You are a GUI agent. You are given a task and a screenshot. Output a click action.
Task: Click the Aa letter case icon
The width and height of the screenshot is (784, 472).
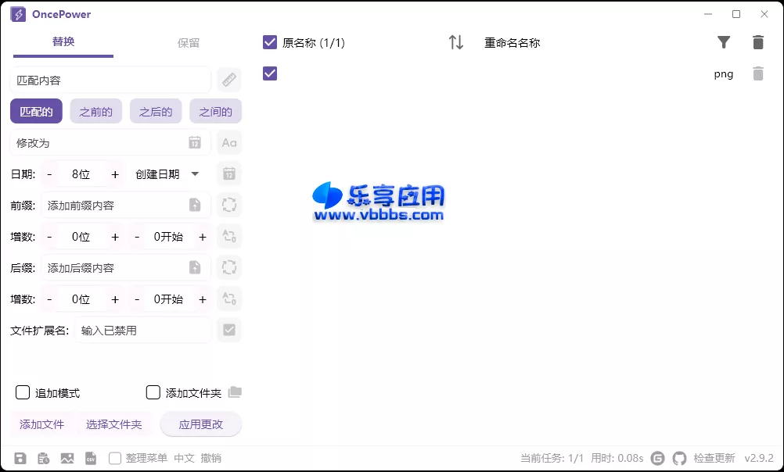[x=228, y=142]
